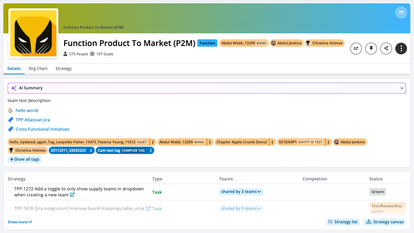Open the TPP Atlassian Jira link

coord(33,120)
